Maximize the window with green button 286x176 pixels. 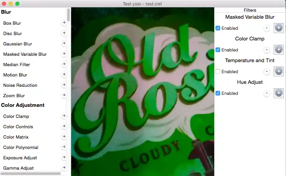17,4
